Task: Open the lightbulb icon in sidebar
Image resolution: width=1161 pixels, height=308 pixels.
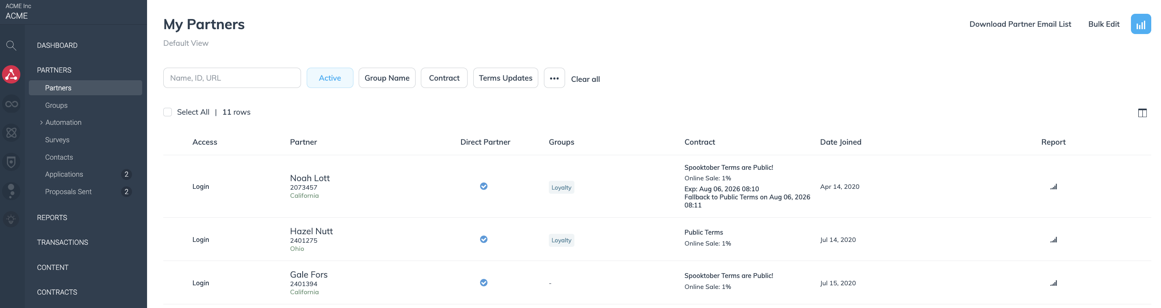Action: click(11, 219)
